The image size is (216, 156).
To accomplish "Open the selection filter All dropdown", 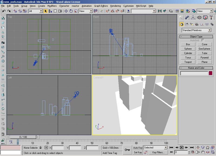I will [36, 11].
